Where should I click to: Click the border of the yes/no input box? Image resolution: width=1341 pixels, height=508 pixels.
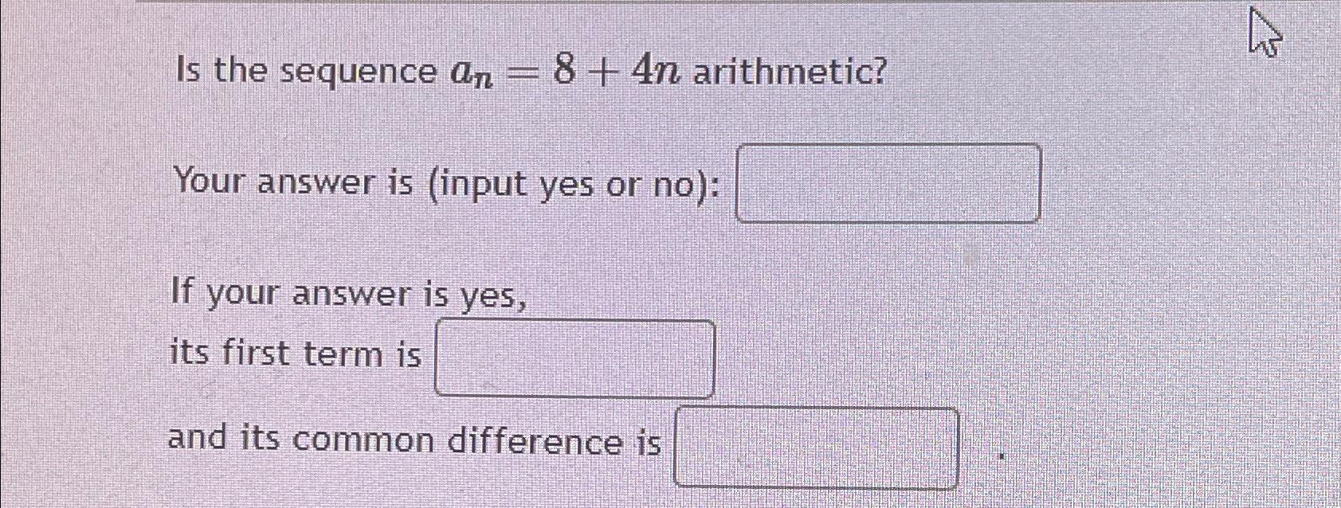(890, 145)
